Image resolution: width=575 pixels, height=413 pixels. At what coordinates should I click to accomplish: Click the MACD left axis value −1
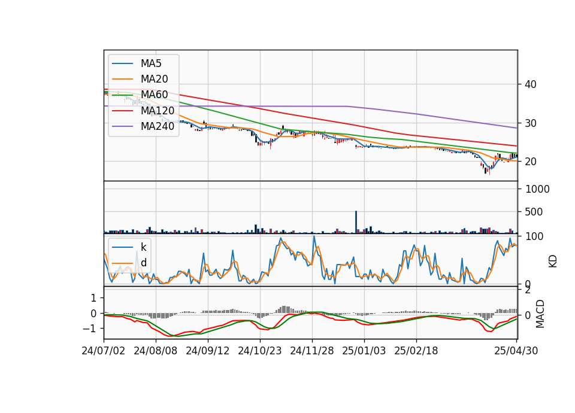[90, 329]
